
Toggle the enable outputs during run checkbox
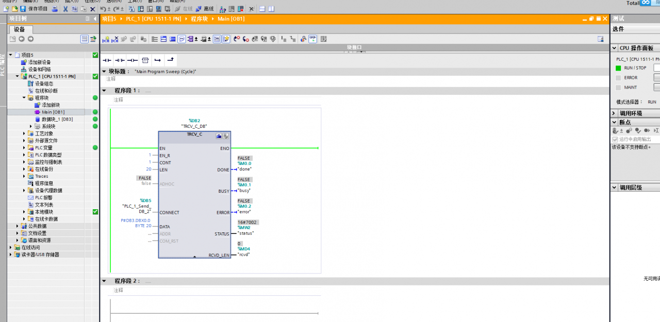click(x=615, y=139)
